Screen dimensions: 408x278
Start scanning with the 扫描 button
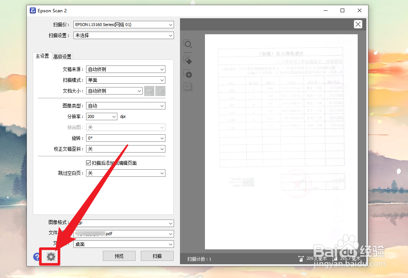click(157, 256)
